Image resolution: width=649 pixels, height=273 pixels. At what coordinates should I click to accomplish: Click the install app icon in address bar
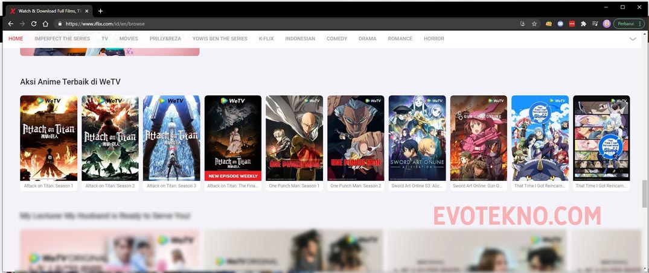[x=522, y=24]
